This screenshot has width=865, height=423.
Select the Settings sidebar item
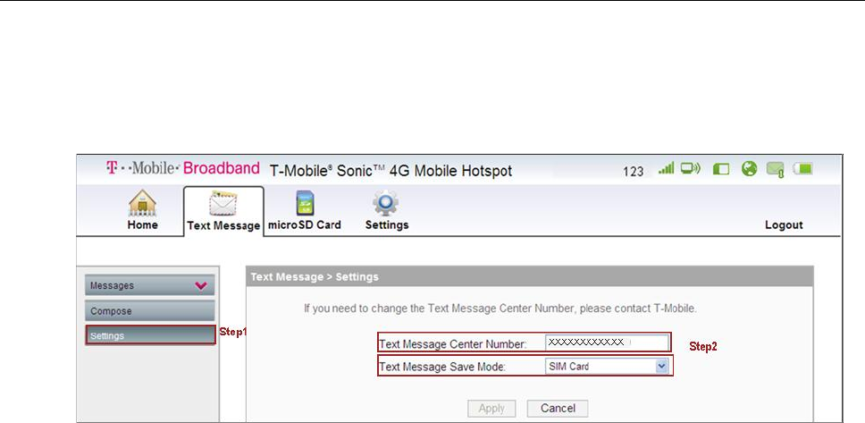pyautogui.click(x=150, y=335)
